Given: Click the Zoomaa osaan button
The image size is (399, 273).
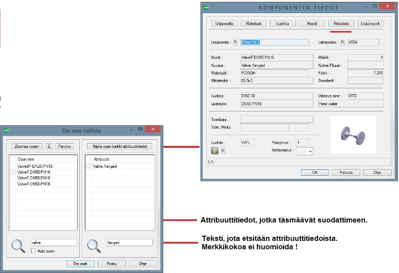Looking at the screenshot, I should tap(27, 146).
